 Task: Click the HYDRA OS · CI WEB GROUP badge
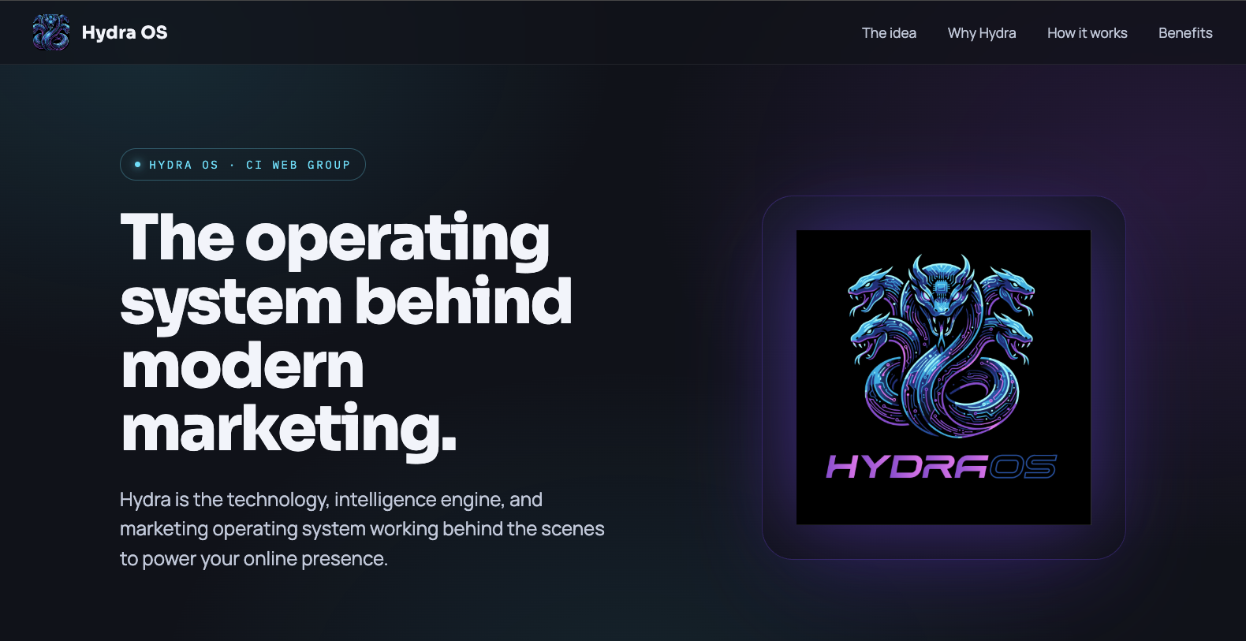pyautogui.click(x=243, y=165)
